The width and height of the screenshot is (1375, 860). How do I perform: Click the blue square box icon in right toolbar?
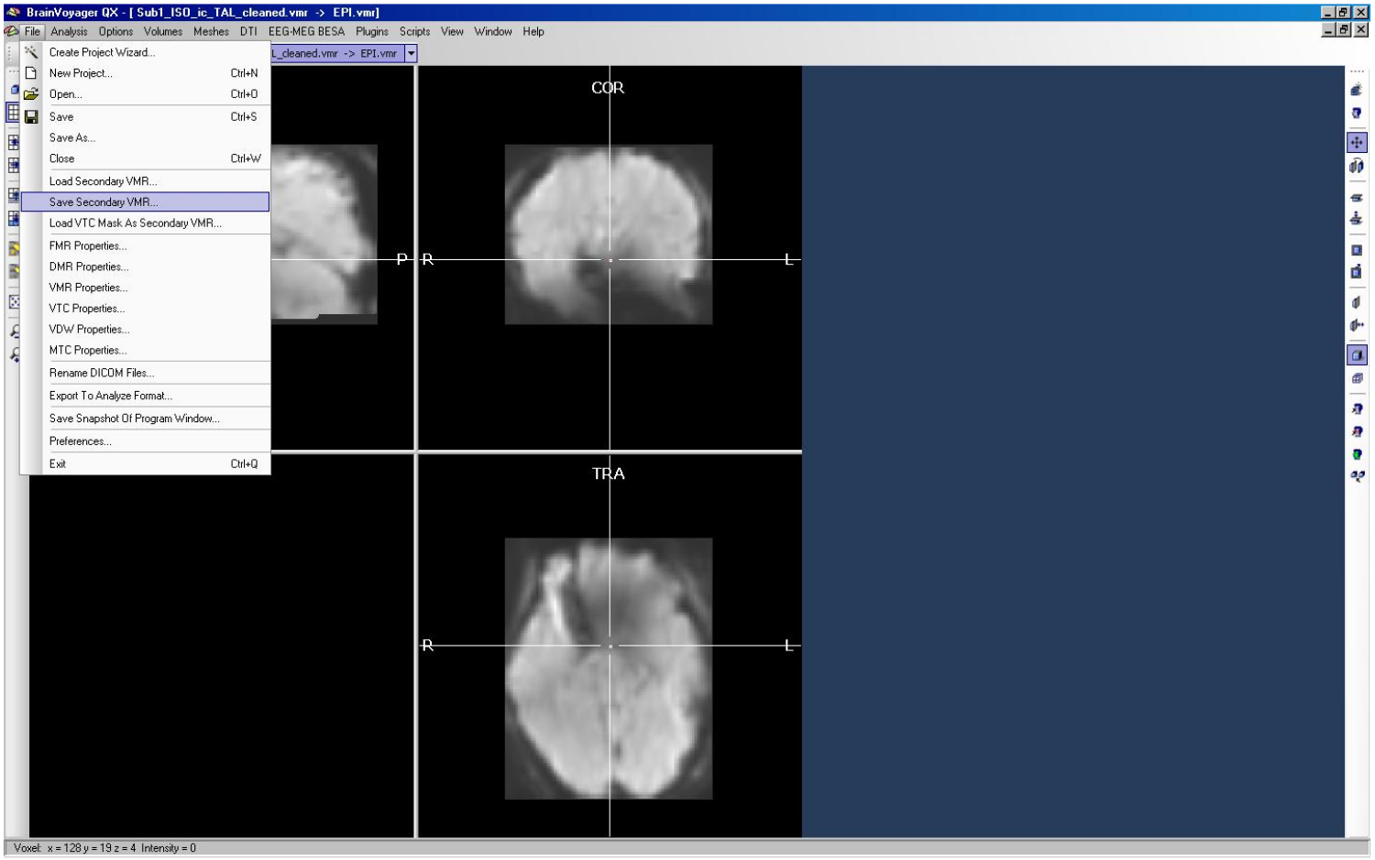(x=1357, y=249)
